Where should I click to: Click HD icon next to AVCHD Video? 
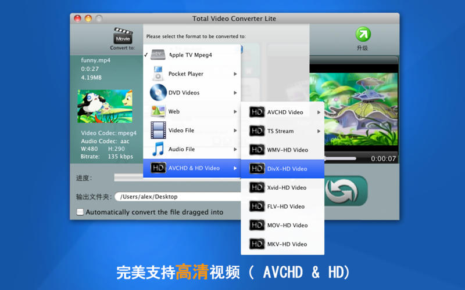coord(257,112)
